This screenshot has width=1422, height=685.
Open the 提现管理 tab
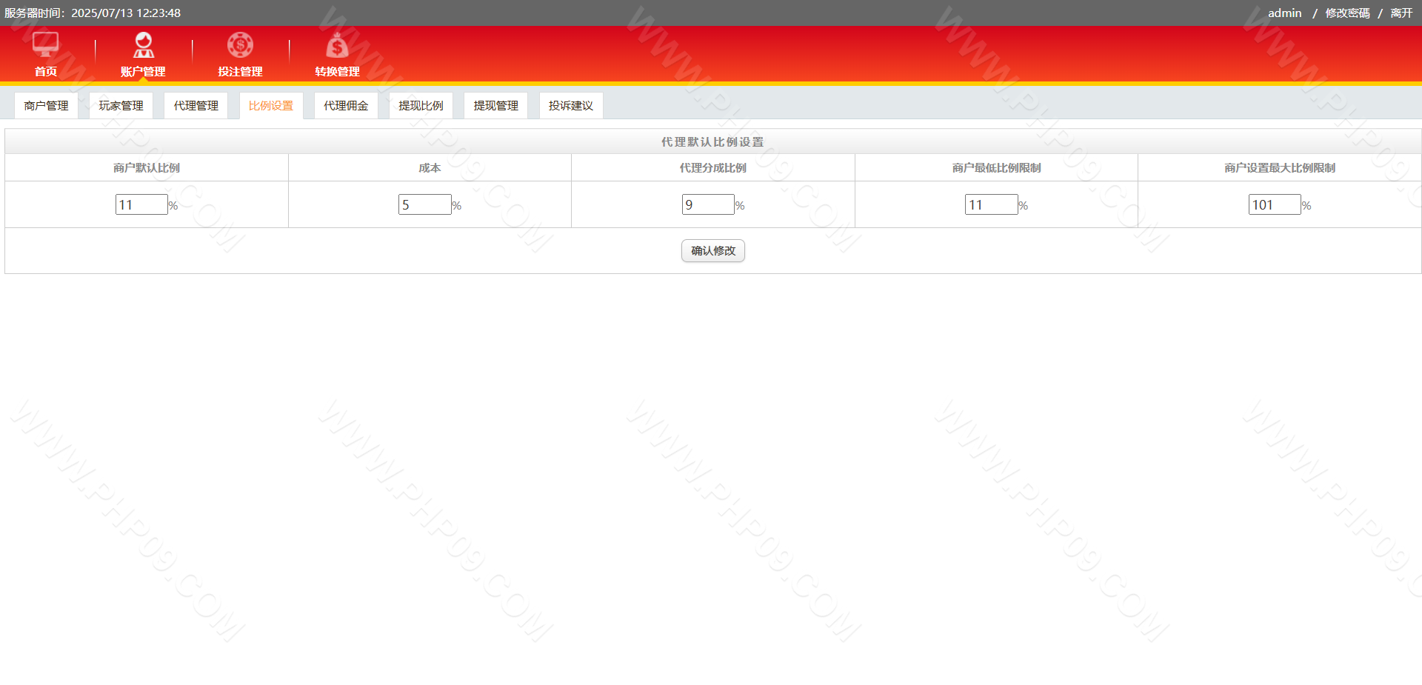495,106
